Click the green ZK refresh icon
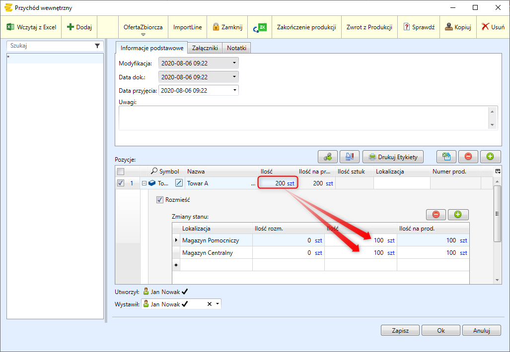Viewport: 510px width, 352px height. (x=260, y=27)
